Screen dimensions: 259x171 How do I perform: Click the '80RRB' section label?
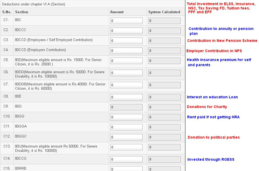coord(21,168)
